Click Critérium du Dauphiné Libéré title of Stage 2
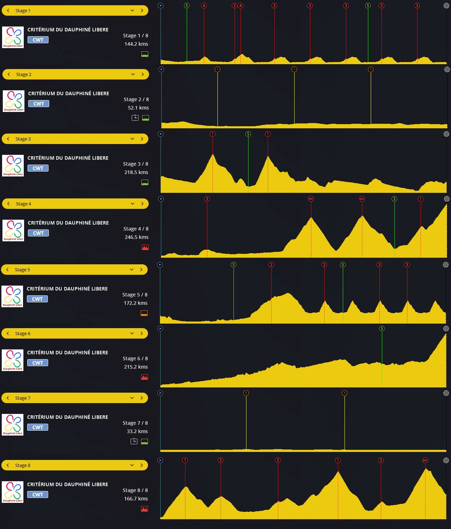 (x=69, y=93)
